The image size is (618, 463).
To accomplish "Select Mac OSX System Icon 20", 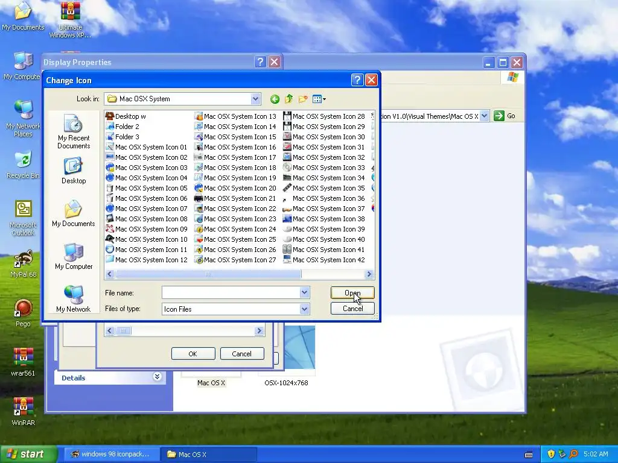I will [235, 188].
